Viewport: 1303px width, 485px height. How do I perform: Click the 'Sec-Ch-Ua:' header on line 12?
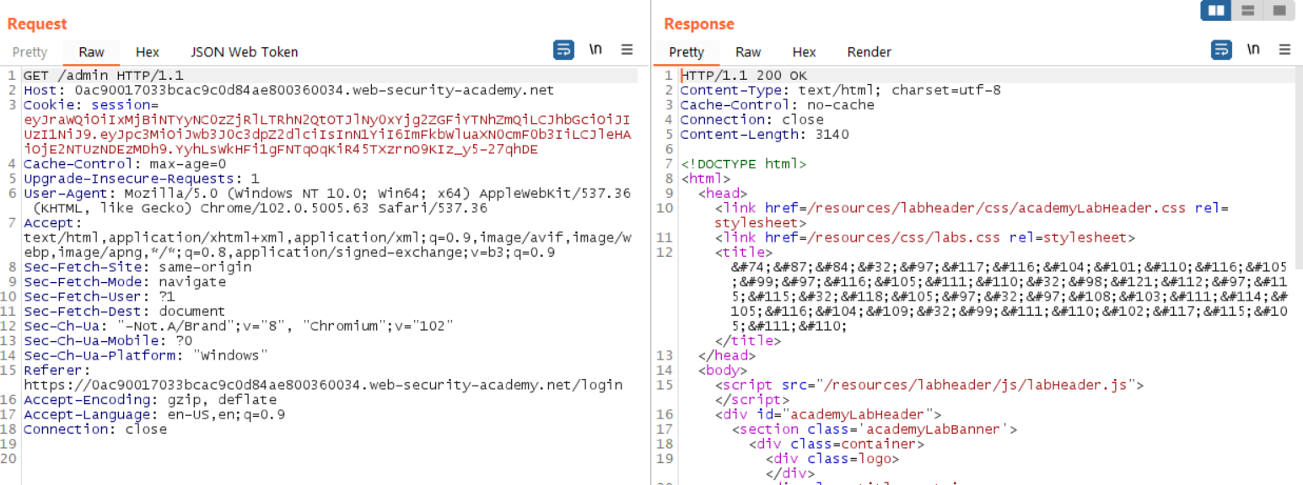click(x=239, y=326)
